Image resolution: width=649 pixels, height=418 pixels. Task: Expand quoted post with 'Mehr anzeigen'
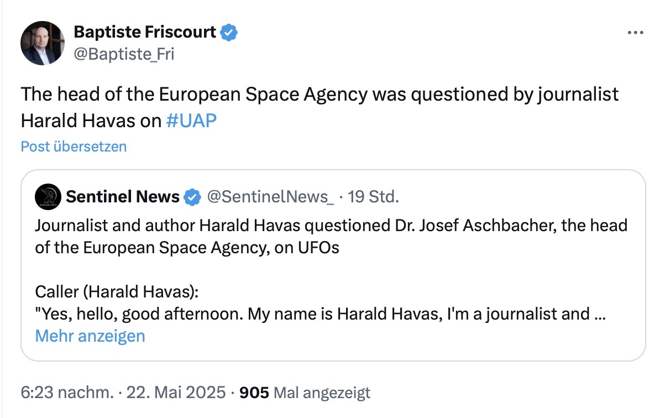(x=90, y=336)
